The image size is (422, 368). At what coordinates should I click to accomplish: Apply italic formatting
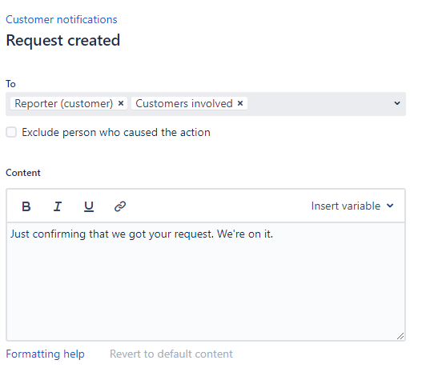pos(58,206)
